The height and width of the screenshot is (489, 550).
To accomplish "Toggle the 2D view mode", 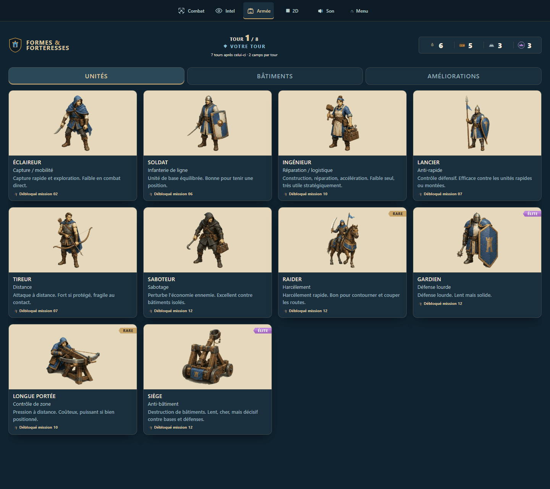I will point(292,11).
